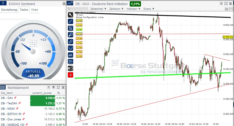Image resolution: width=234 pixels, height=126 pixels.
Task: Select the DB - Dow Jones row
Action: [x=33, y=119]
